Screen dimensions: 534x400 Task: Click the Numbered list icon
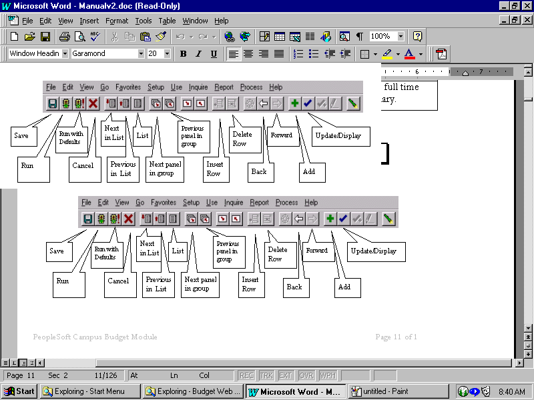(x=298, y=54)
